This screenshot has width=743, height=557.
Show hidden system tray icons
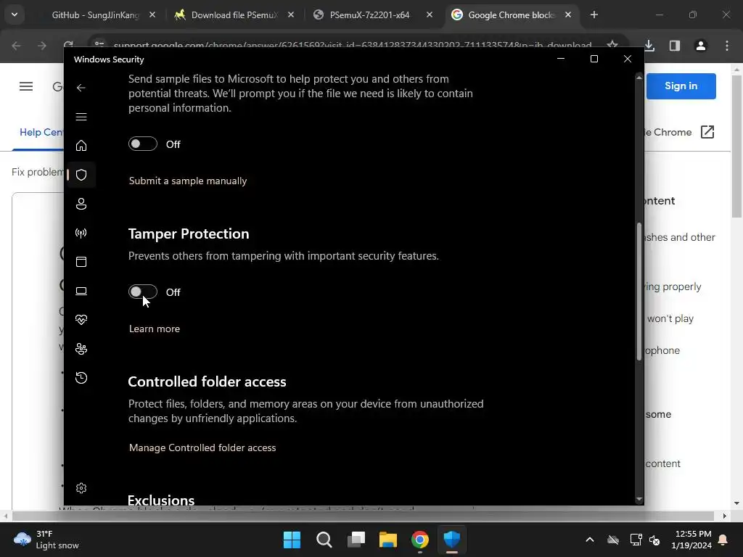pos(590,540)
